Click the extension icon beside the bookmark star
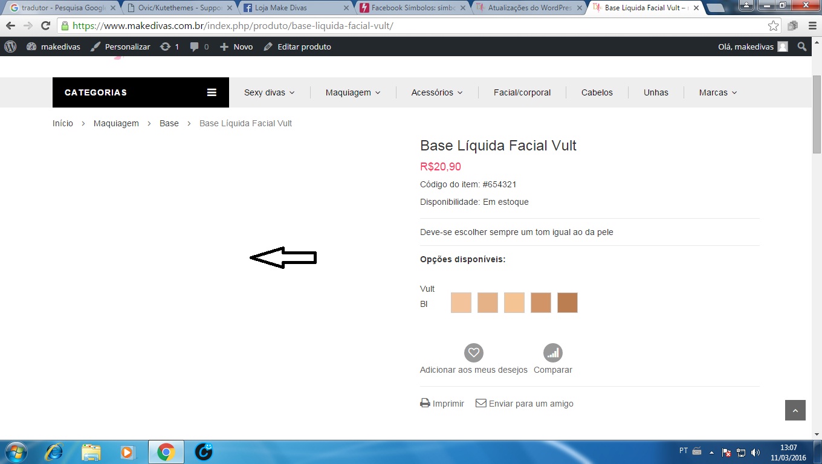 [792, 26]
